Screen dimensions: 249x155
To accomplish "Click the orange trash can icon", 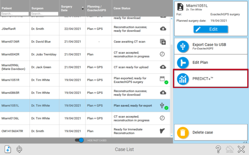I will pos(183,133).
